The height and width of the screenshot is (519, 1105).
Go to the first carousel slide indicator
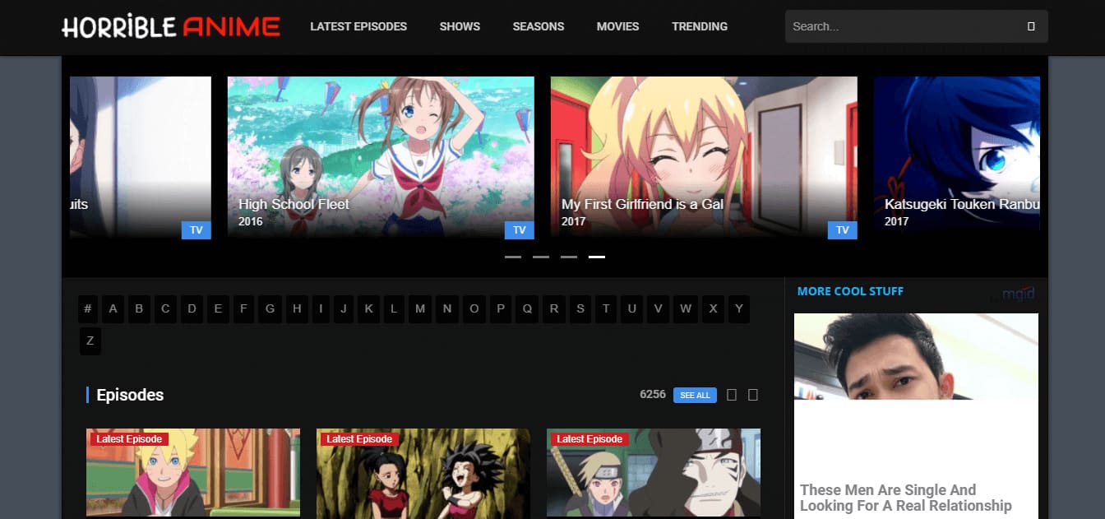(x=513, y=257)
